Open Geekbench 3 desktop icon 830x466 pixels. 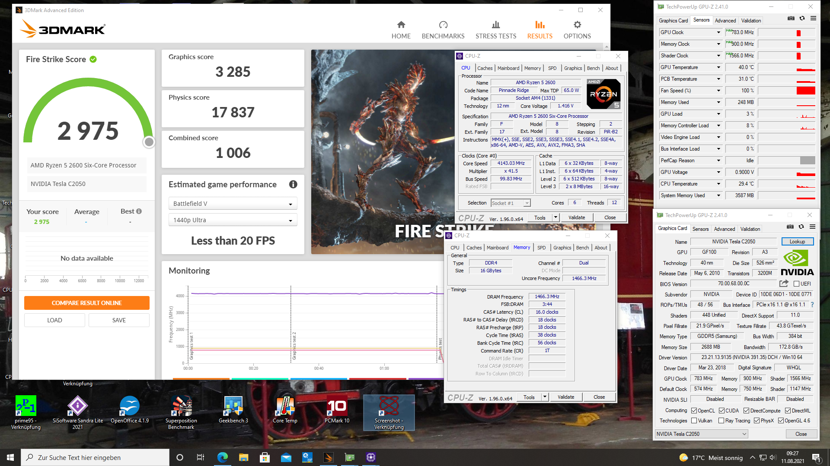[x=233, y=410]
